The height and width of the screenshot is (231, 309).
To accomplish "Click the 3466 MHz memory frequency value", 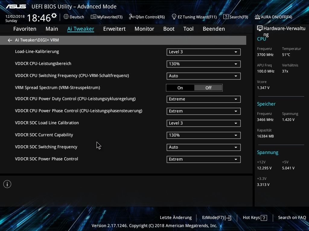I will [265, 120].
